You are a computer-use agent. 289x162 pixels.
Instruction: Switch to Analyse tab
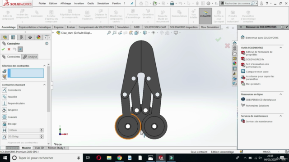point(30,57)
